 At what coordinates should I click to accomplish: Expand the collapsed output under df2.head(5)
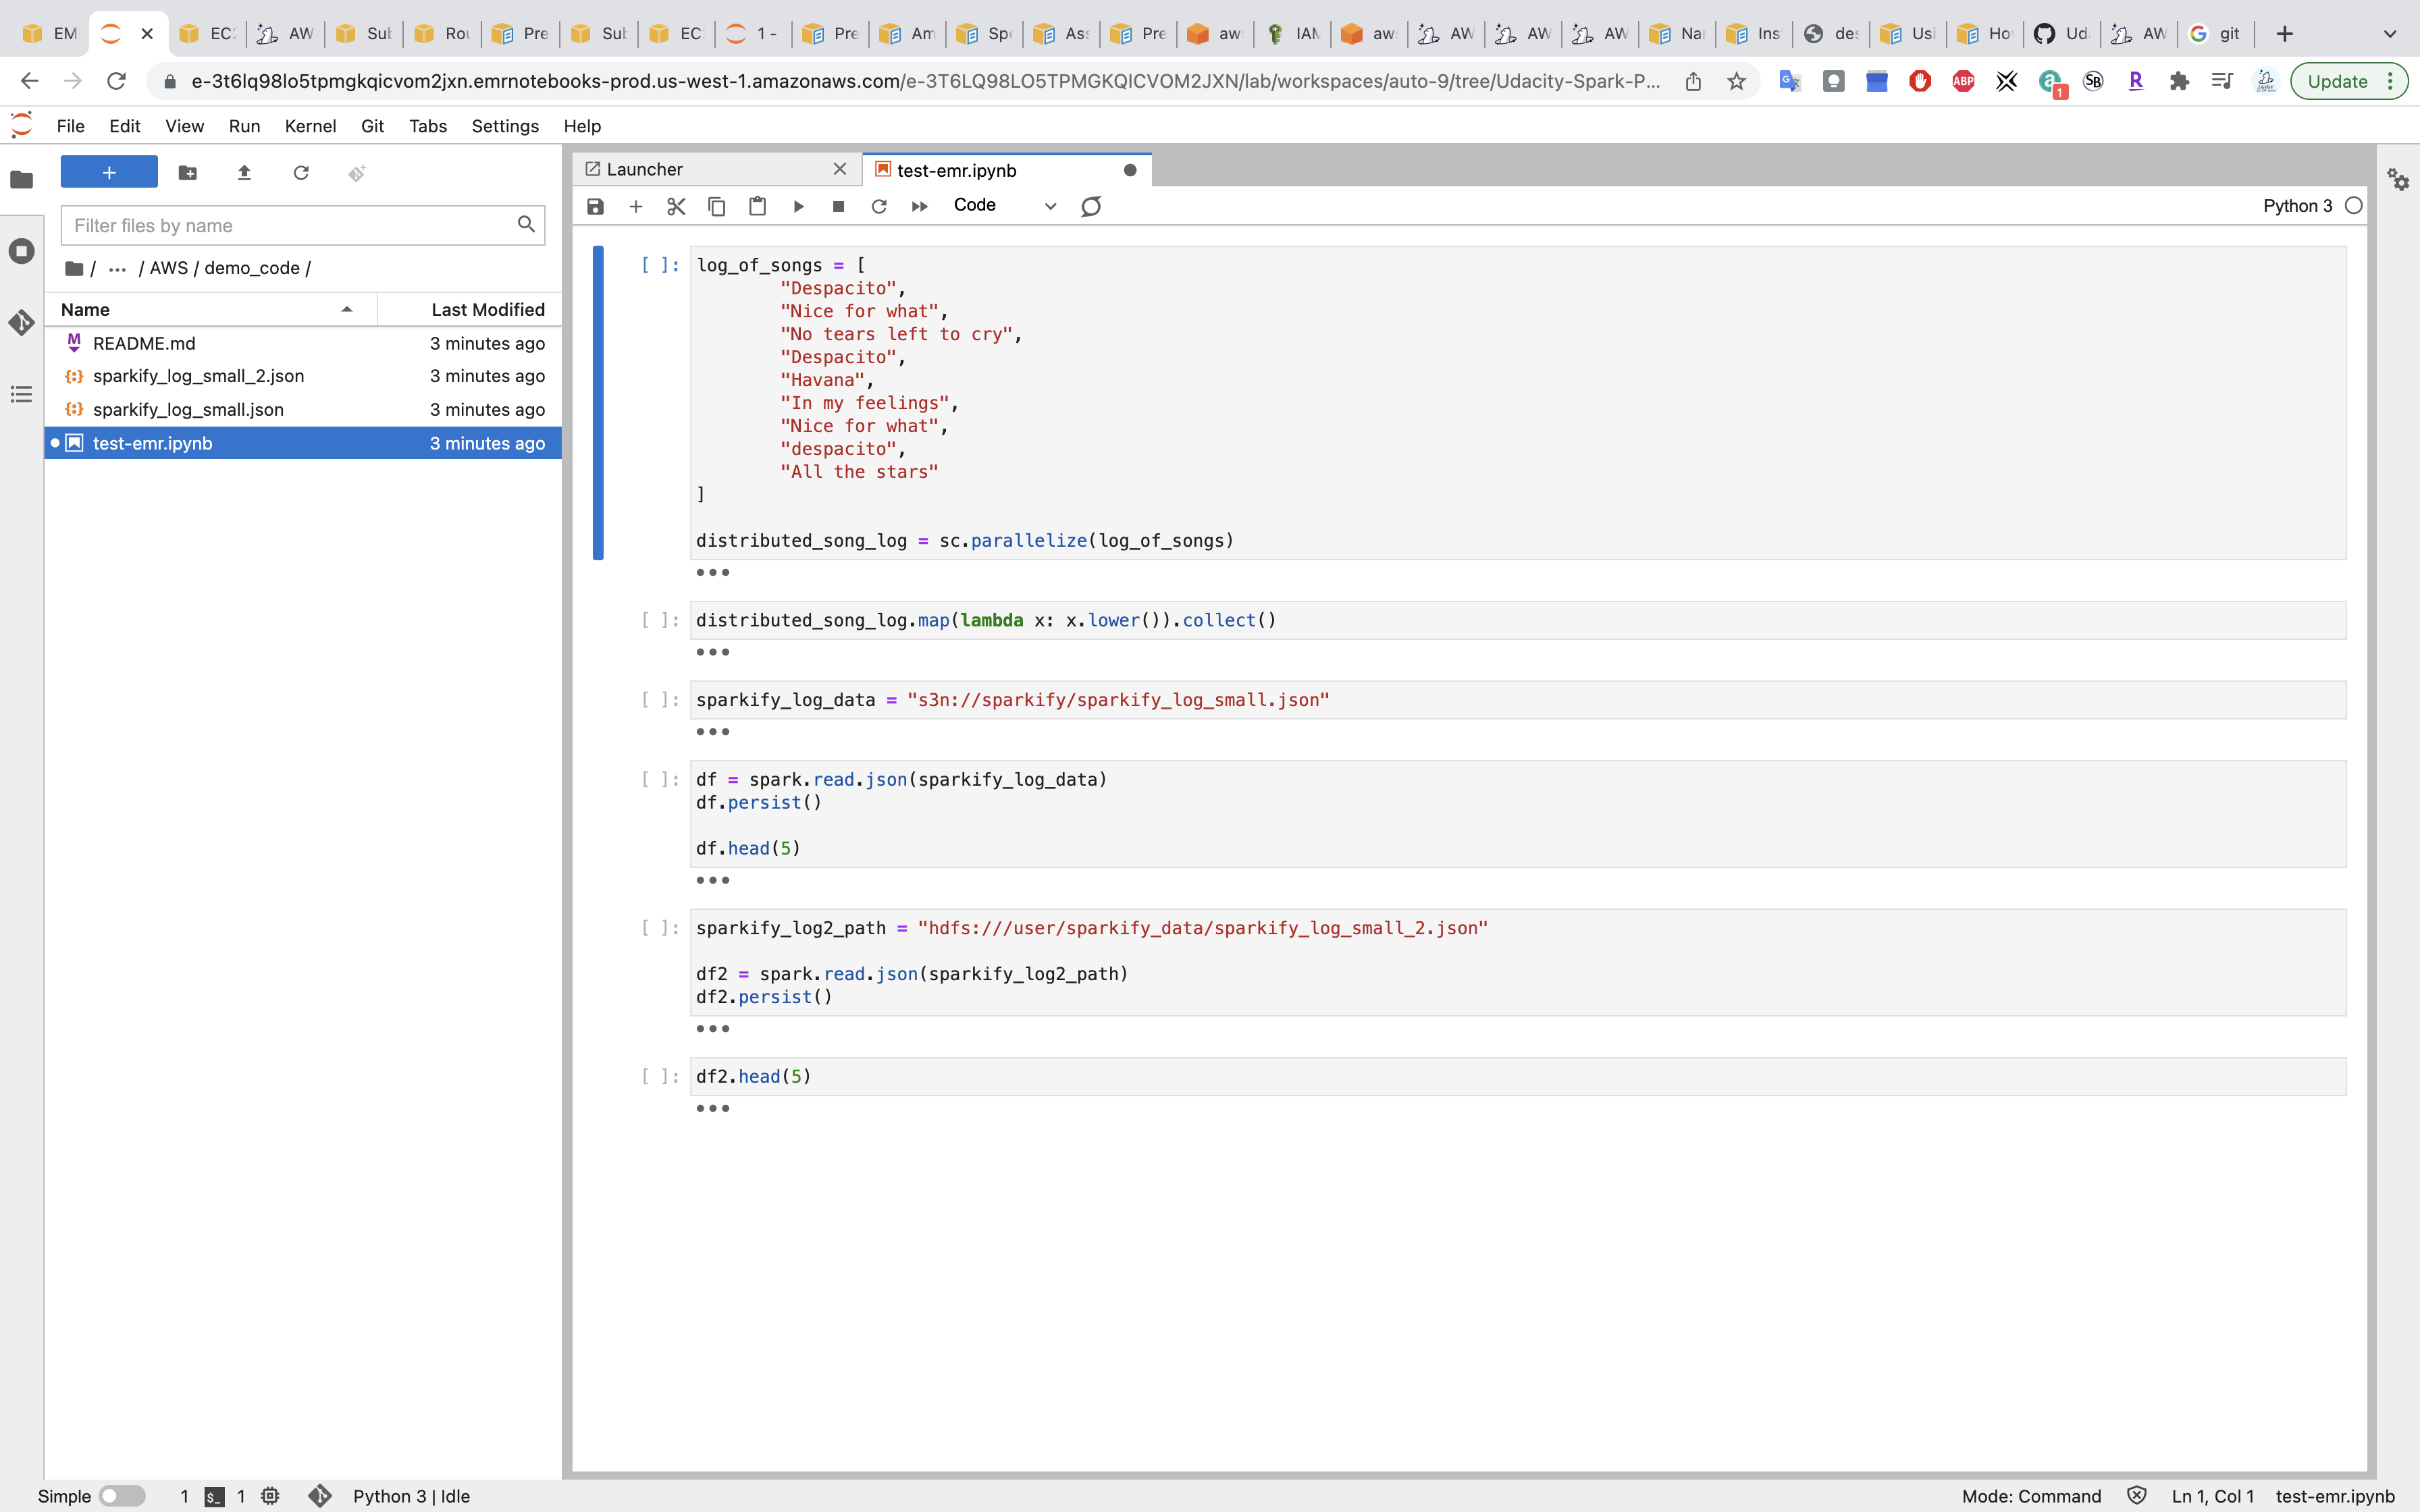pos(712,1108)
